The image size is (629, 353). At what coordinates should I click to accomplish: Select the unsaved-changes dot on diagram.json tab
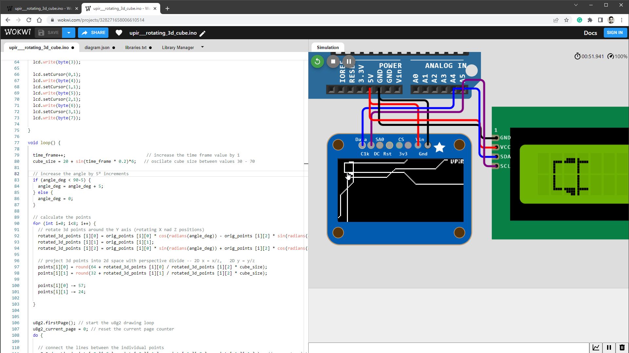(x=114, y=47)
